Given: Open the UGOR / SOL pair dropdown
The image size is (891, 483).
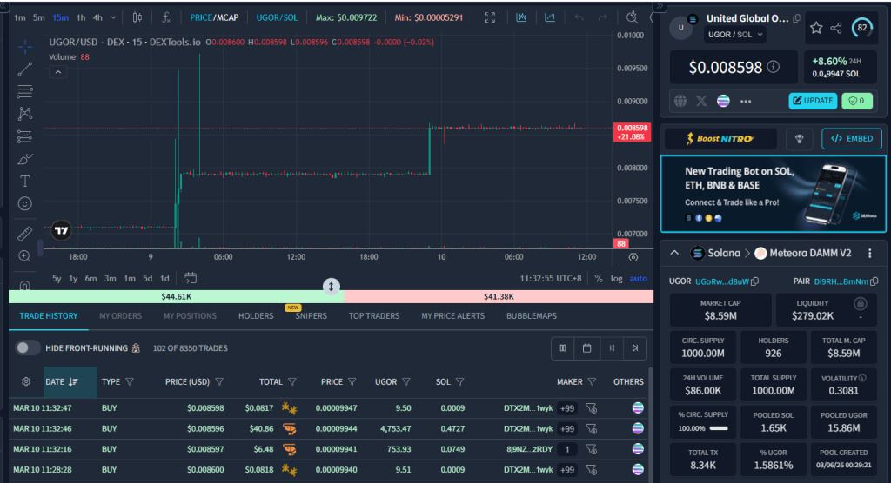Looking at the screenshot, I should [x=734, y=35].
